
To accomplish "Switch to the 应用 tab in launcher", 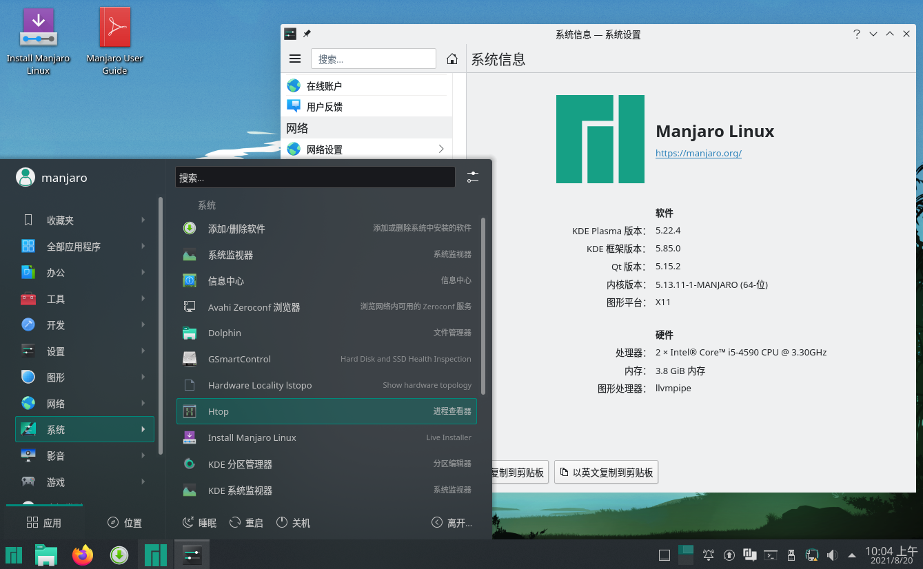I will [x=44, y=523].
